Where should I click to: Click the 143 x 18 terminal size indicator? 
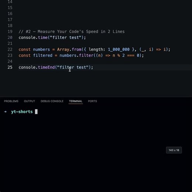tap(174, 150)
